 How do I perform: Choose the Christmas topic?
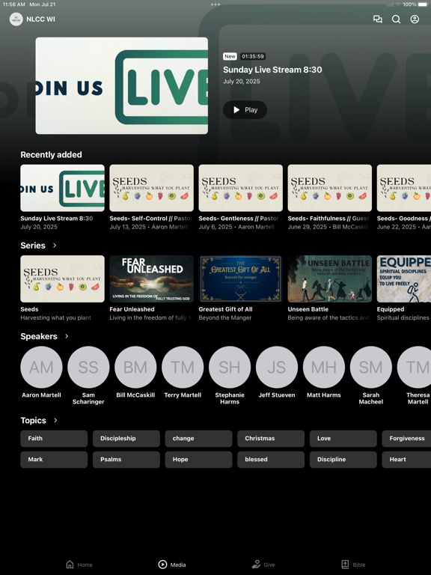click(x=271, y=439)
